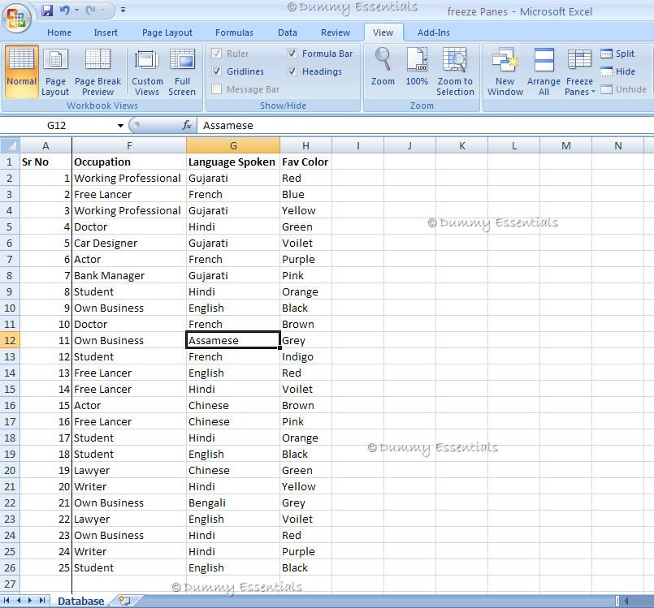Select the Sr No header cell
Image resolution: width=654 pixels, height=608 pixels.
45,162
